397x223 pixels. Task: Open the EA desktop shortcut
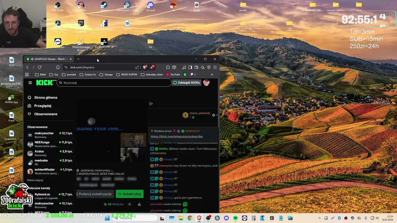click(x=173, y=7)
